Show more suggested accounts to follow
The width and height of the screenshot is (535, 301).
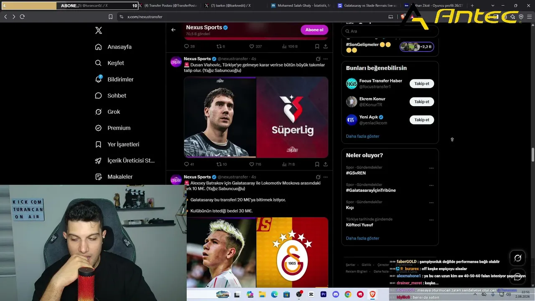[x=363, y=136]
